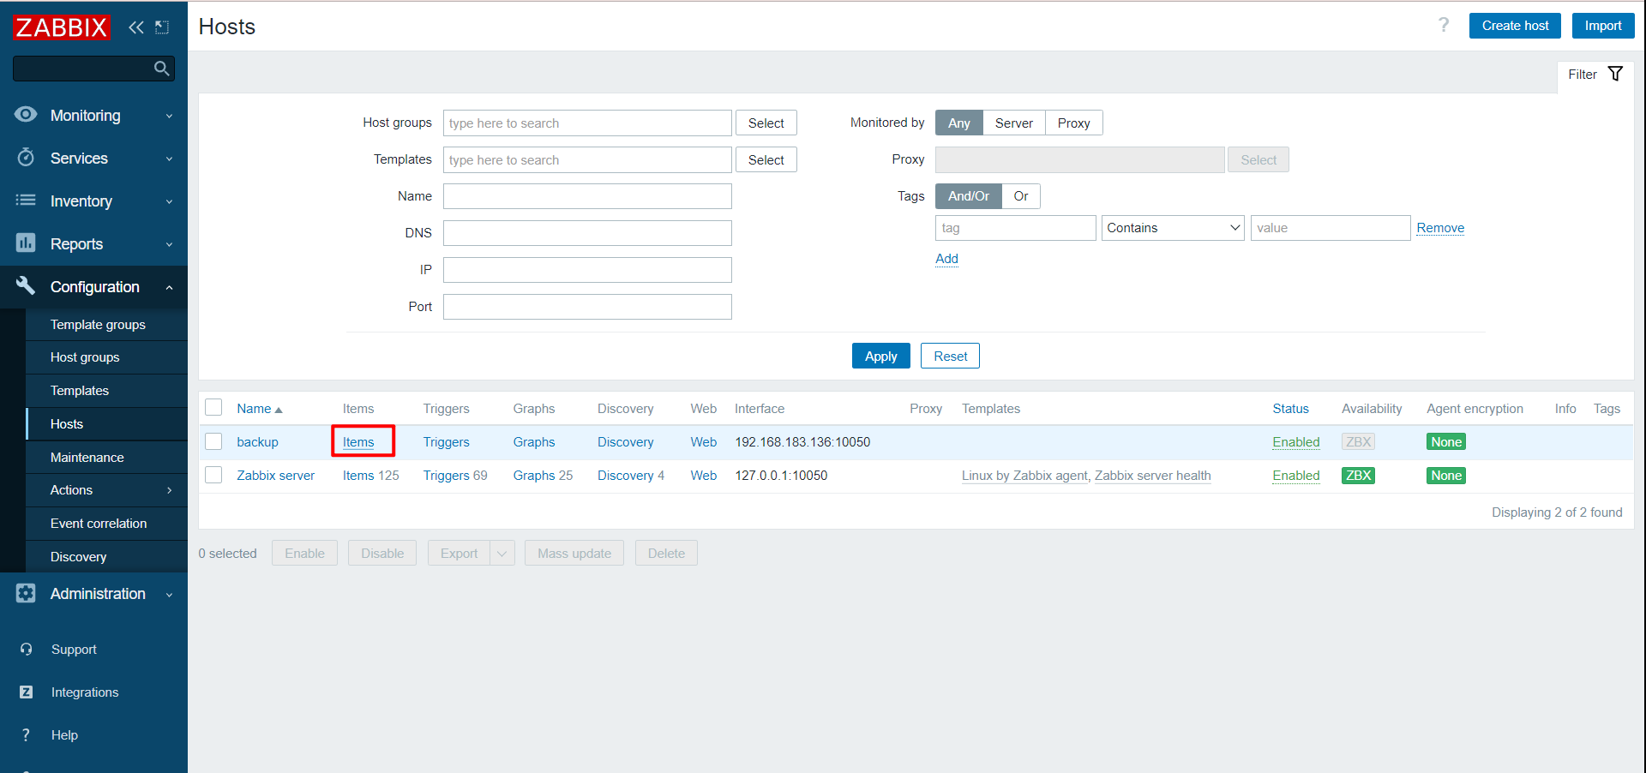
Task: Add another tag filter row
Action: click(x=946, y=259)
